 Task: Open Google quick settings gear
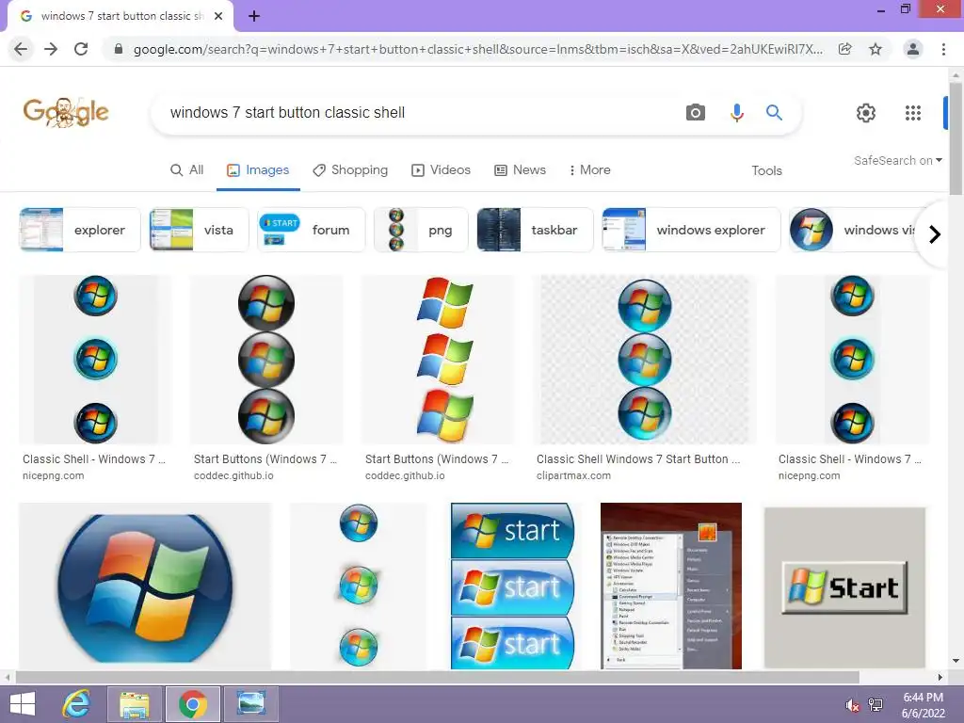866,113
